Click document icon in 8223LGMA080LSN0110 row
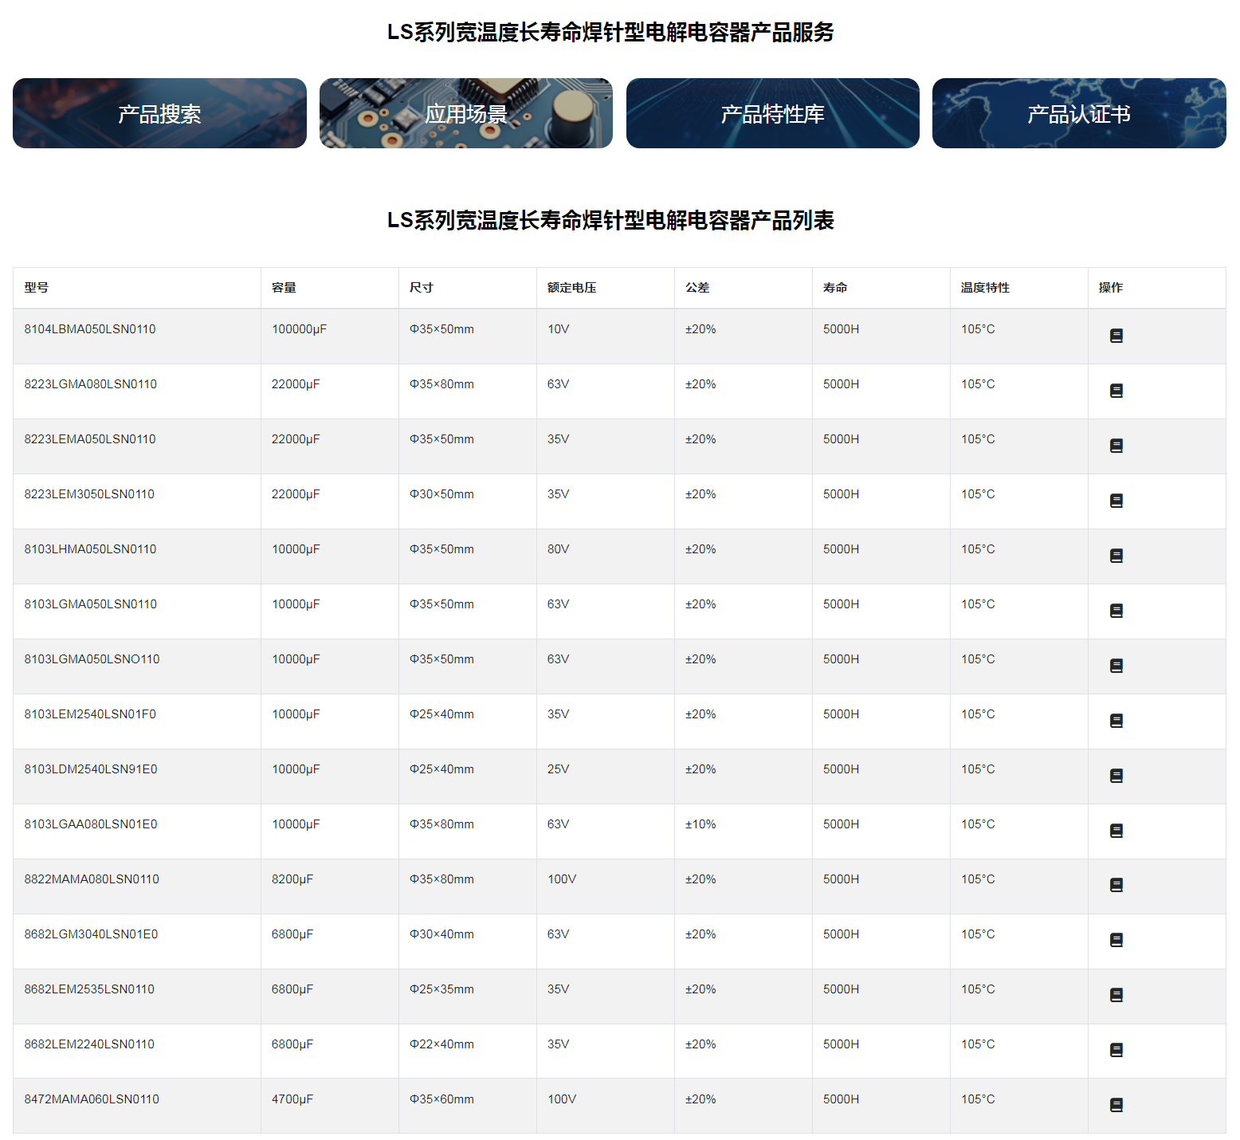 pos(1116,391)
